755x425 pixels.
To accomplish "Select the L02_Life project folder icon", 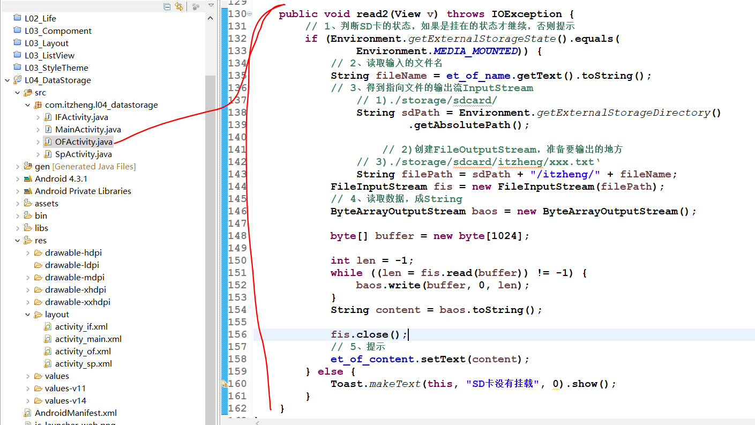I will (18, 18).
